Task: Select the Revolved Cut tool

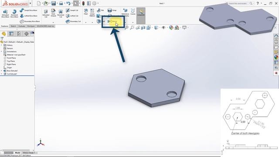Action: point(61,14)
